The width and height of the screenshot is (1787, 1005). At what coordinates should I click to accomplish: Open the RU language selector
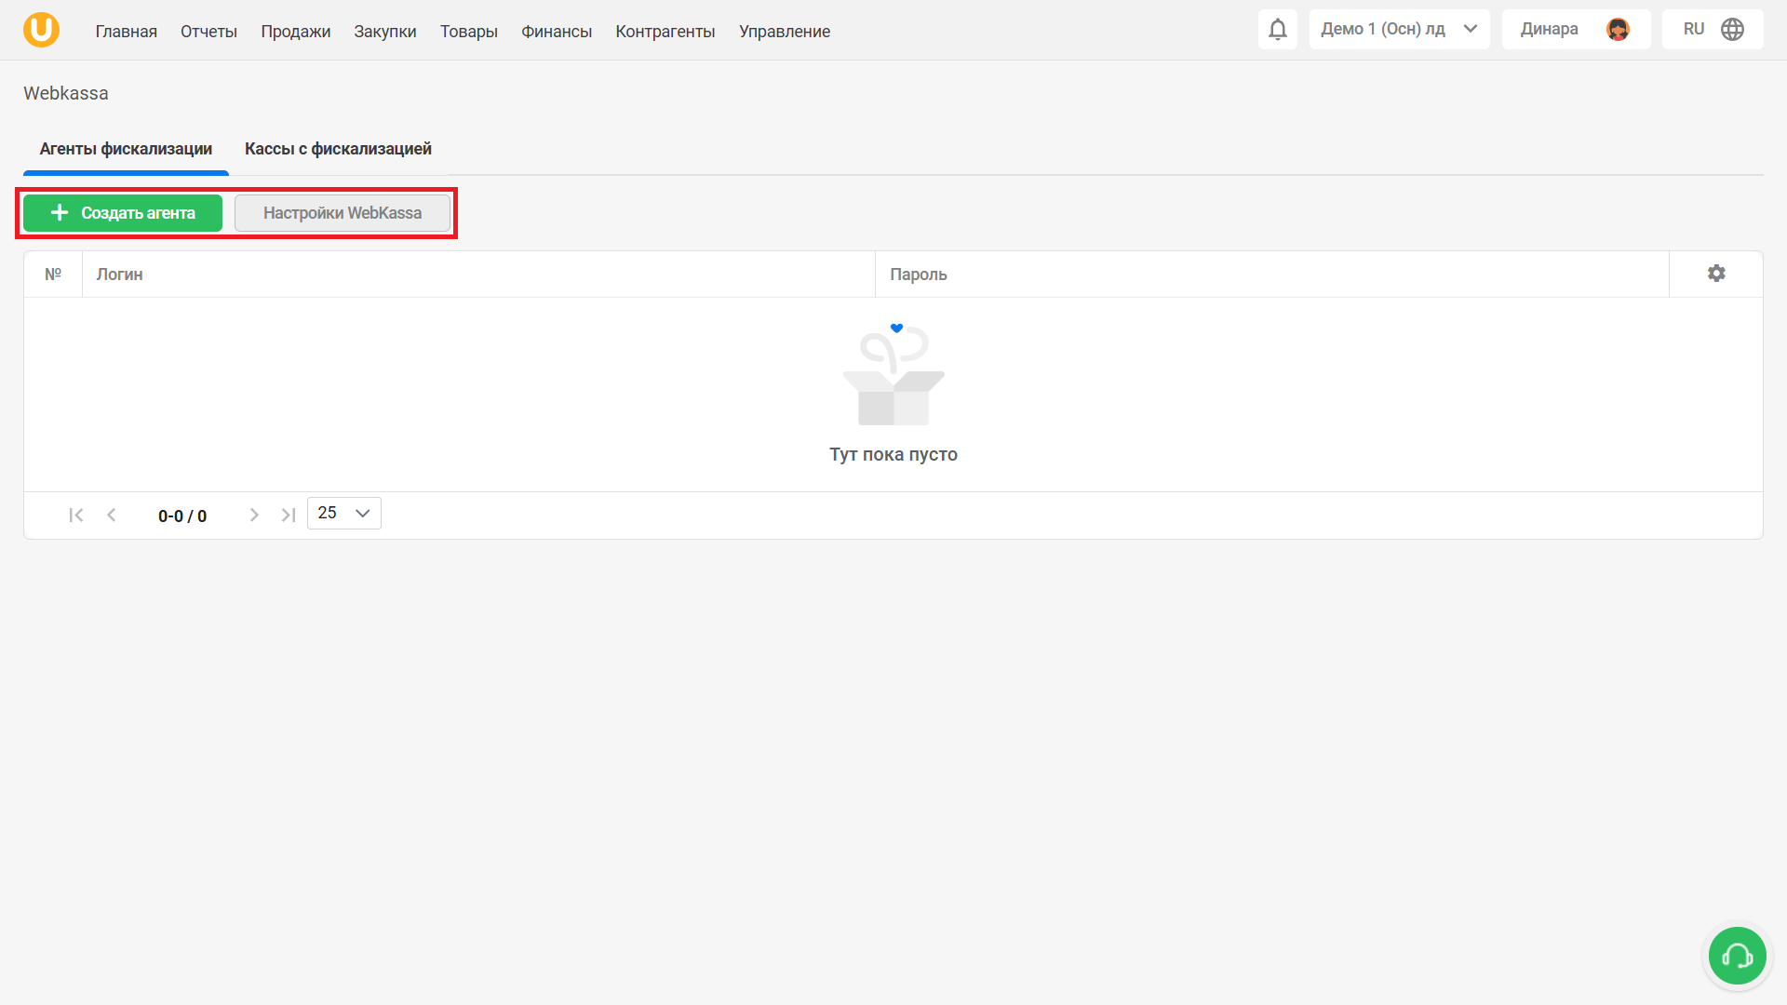click(1694, 30)
